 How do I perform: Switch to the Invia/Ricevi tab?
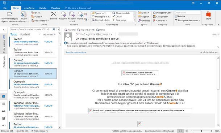[29, 8]
